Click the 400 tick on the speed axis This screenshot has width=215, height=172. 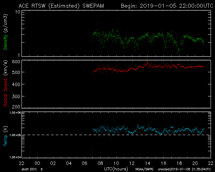16,84
